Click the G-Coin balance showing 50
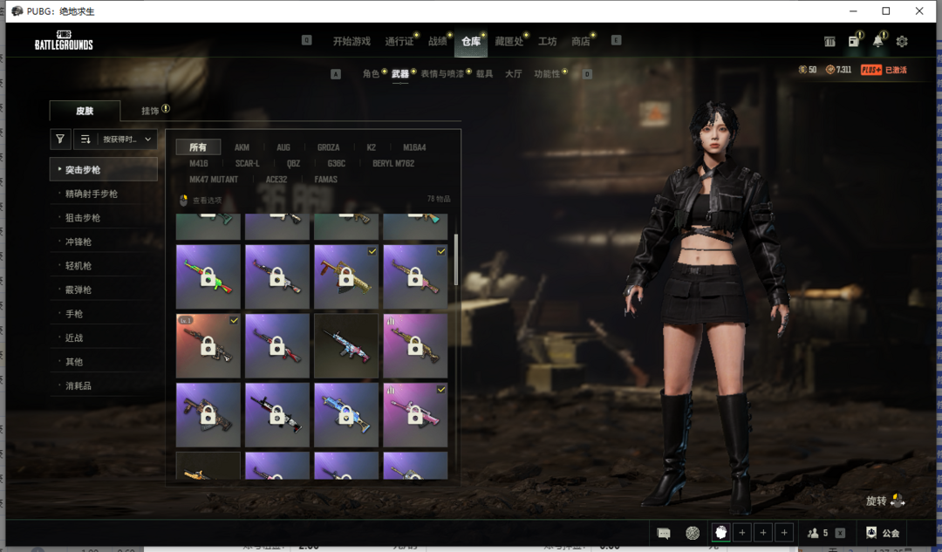This screenshot has width=942, height=552. point(808,70)
